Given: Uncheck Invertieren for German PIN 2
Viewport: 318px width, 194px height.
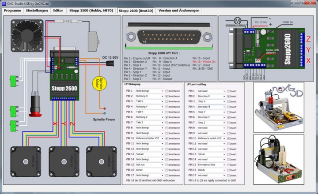Looking at the screenshot, I should point(167,97).
